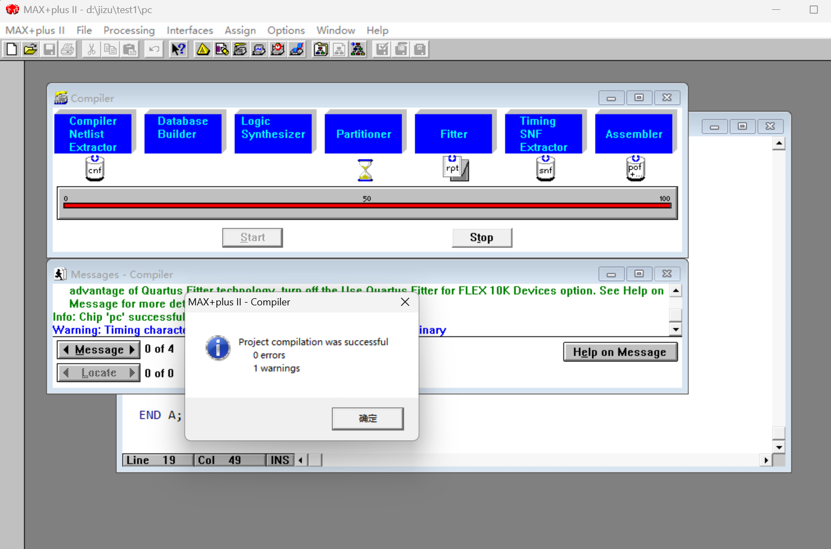
Task: Open the File menu
Action: coord(84,31)
